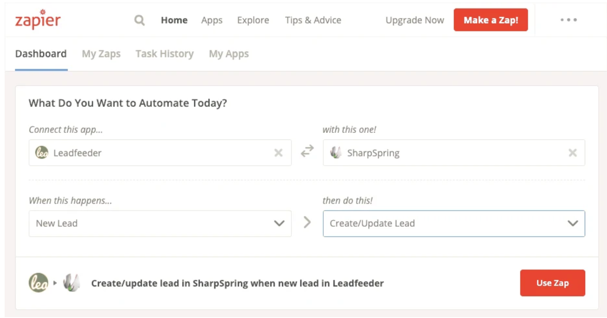Click the zap description text
The height and width of the screenshot is (318, 607).
pos(238,283)
